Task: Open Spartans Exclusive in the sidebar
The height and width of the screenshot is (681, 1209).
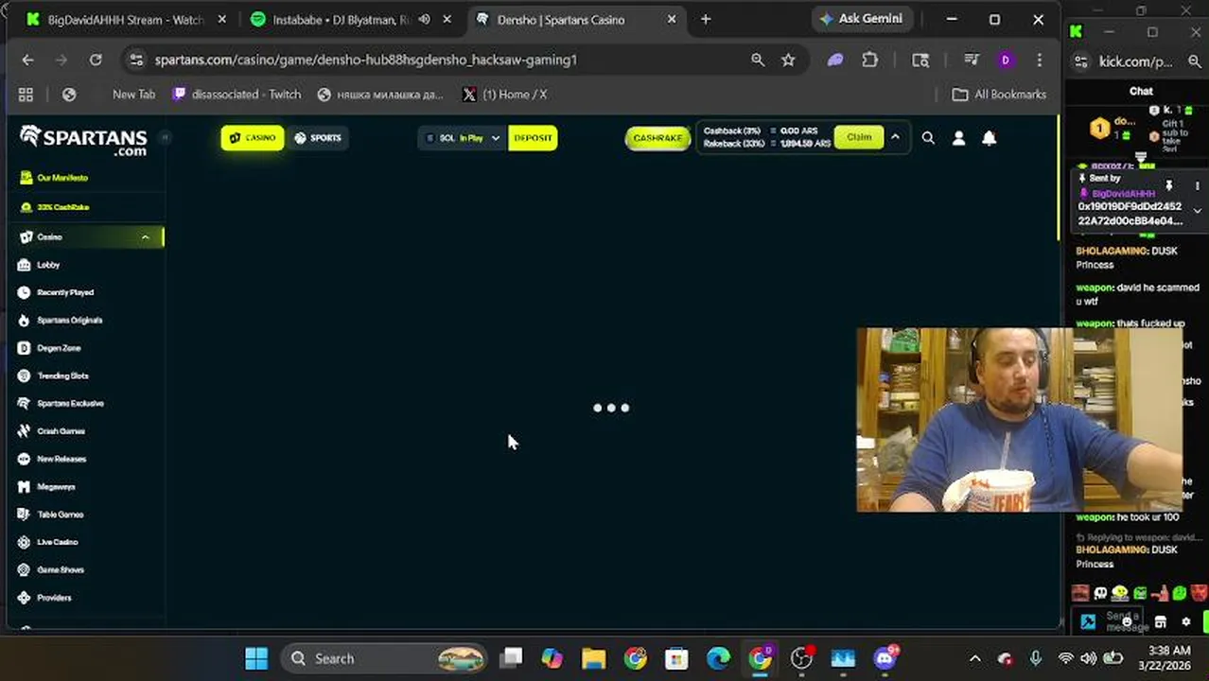Action: pos(69,403)
